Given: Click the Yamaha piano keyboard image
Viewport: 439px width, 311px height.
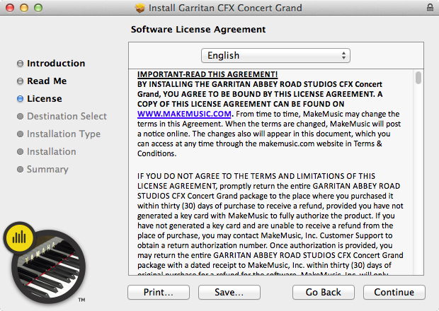Looking at the screenshot, I should (49, 267).
